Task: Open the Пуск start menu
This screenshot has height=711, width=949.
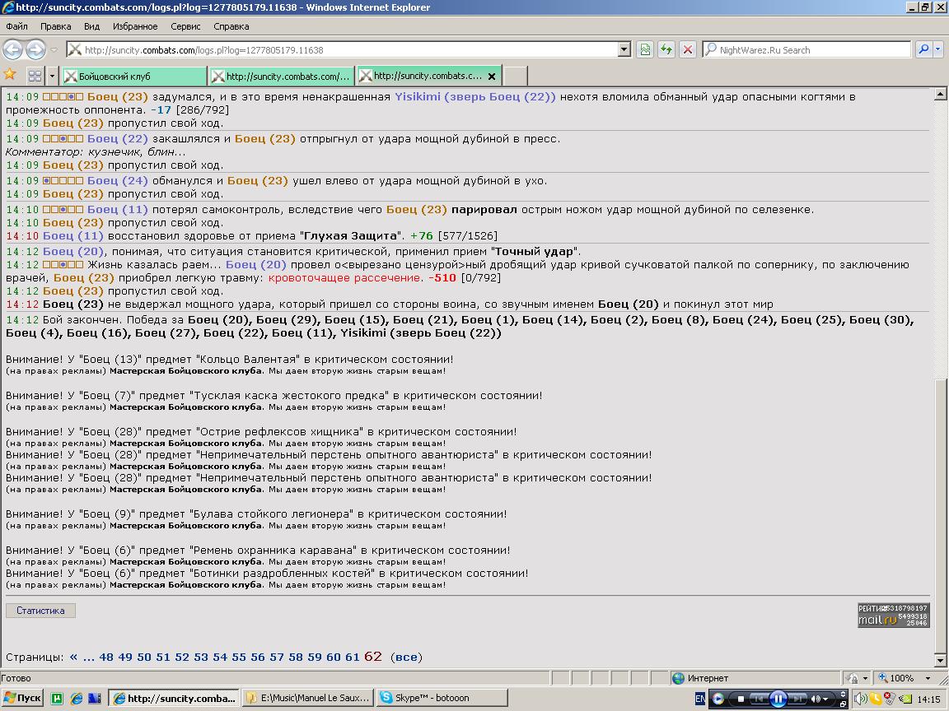Action: coord(22,699)
